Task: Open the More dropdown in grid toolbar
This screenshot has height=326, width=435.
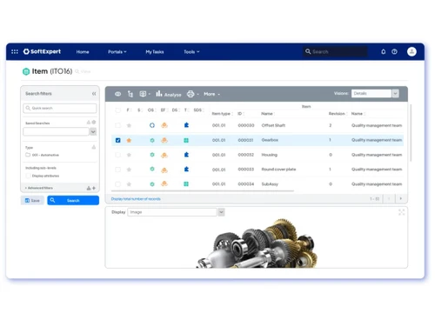Action: (211, 94)
